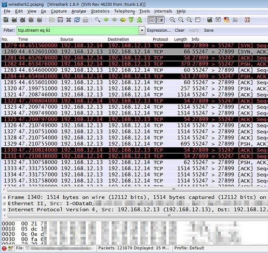Screen dimensions: 268x253
Task: Click the Expression... button
Action: pyautogui.click(x=159, y=30)
